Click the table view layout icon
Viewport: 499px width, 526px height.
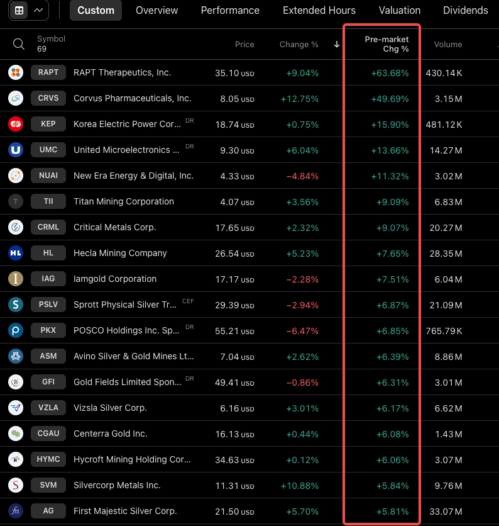tap(19, 11)
